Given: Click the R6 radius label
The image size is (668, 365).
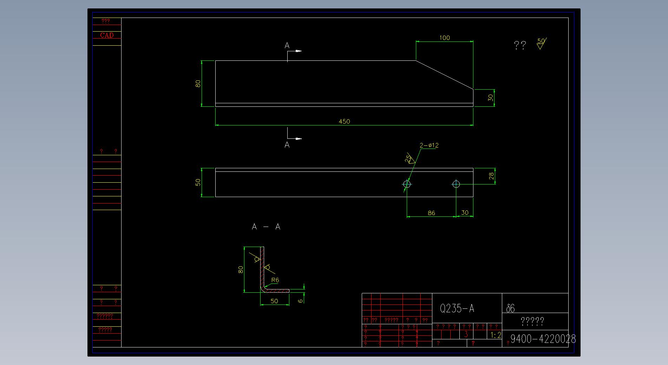Looking at the screenshot, I should tap(275, 280).
